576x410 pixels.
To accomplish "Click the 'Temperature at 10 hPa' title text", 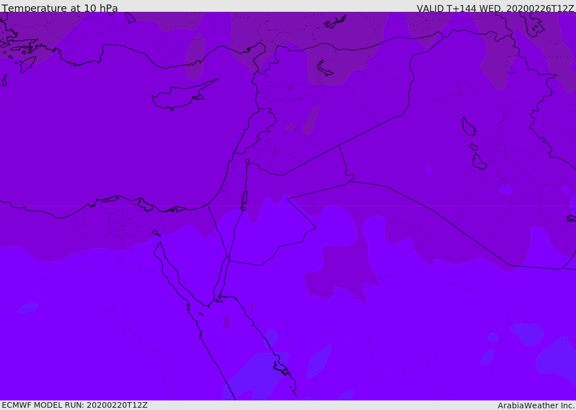I will coord(60,8).
